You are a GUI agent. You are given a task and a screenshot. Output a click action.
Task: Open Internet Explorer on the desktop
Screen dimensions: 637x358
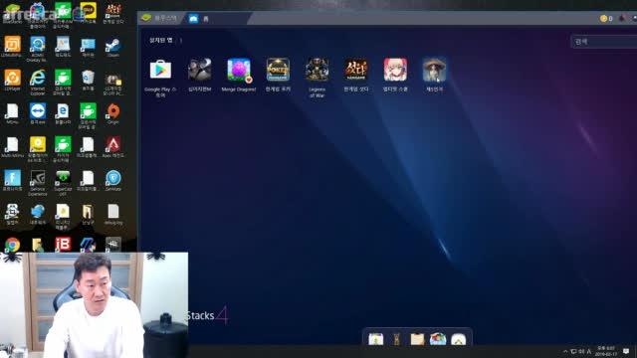click(38, 81)
